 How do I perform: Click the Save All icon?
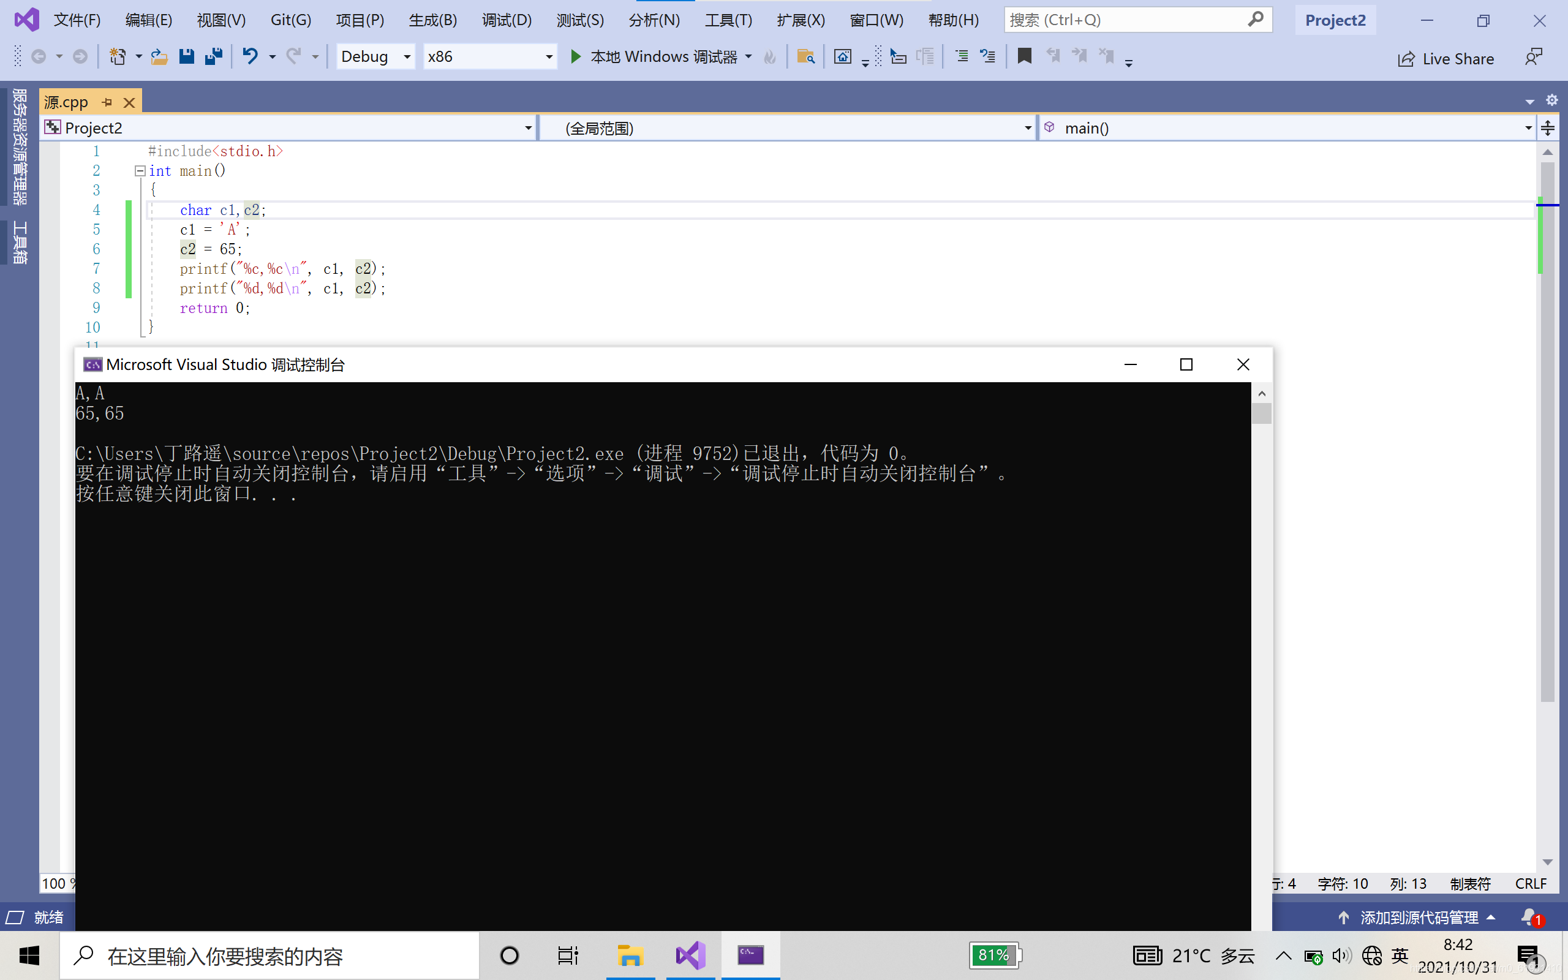click(x=213, y=56)
